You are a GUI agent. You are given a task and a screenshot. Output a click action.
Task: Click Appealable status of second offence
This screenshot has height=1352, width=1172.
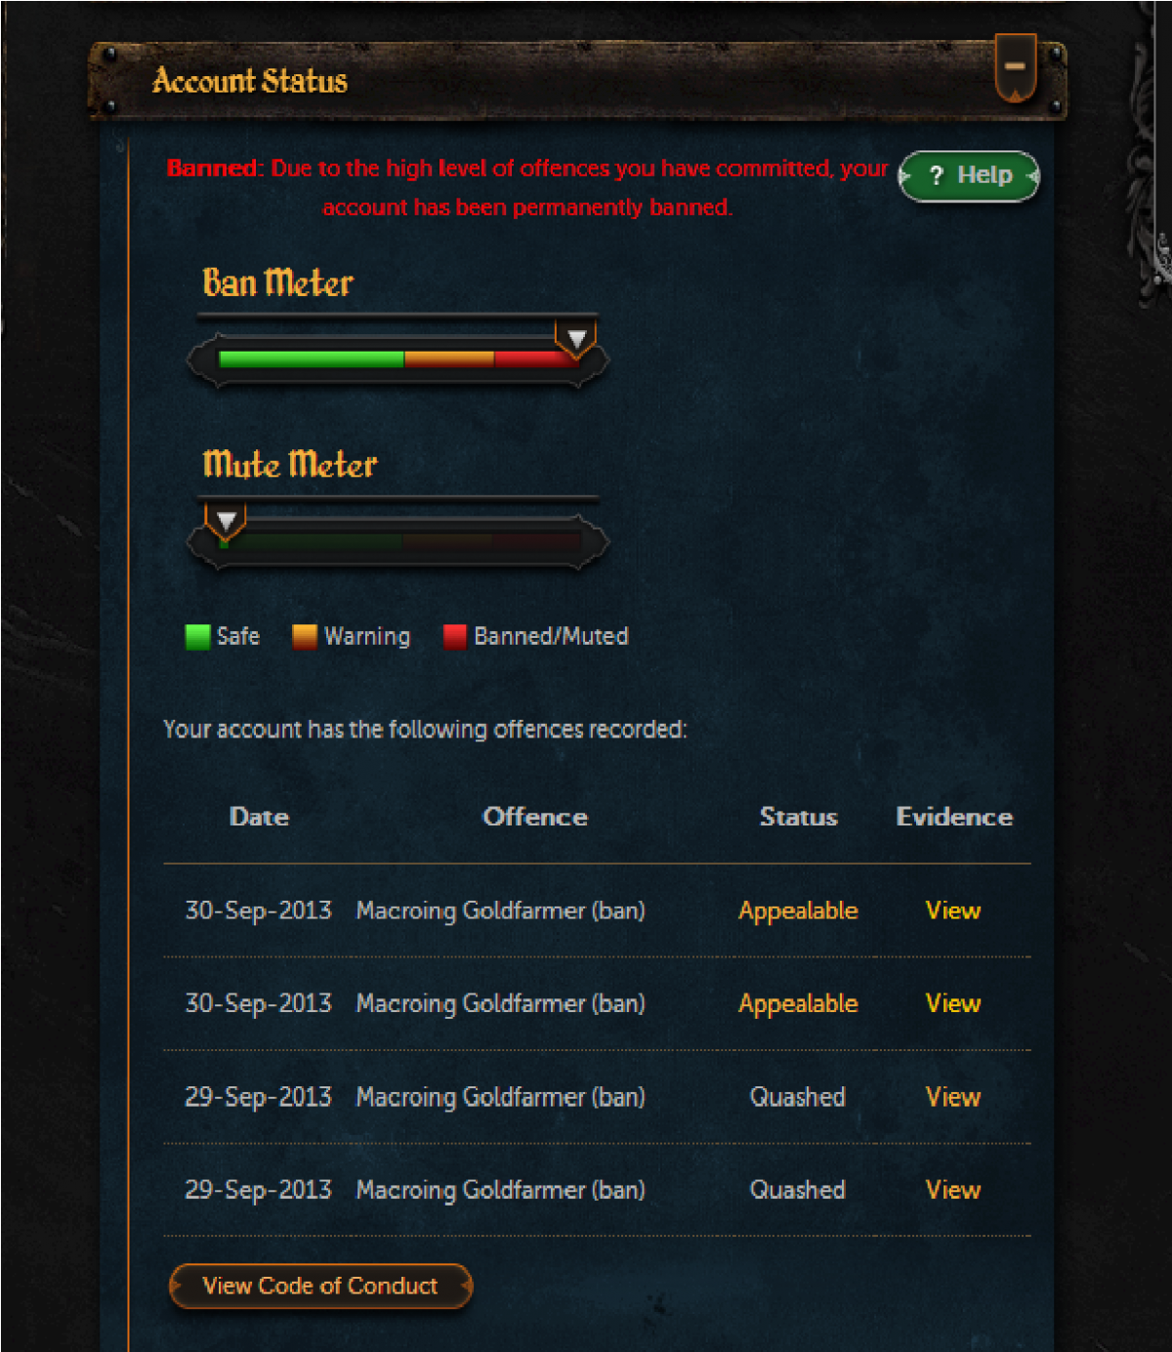(x=798, y=1004)
